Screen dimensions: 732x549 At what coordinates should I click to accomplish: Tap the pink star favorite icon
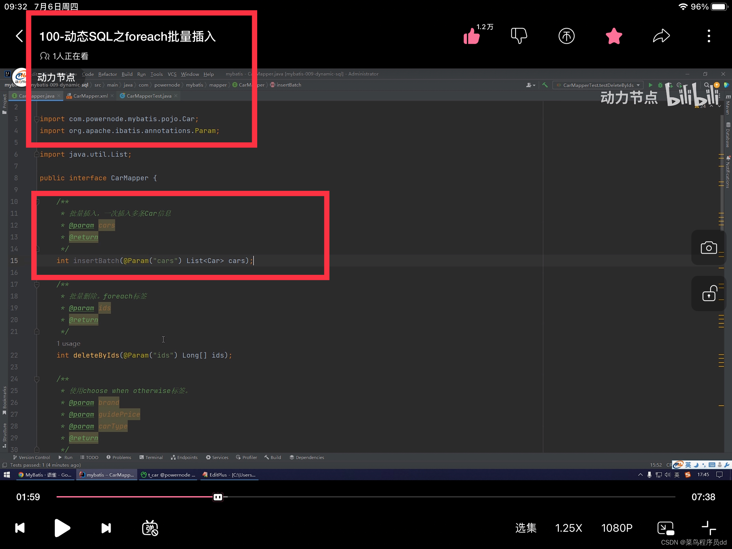(x=614, y=36)
